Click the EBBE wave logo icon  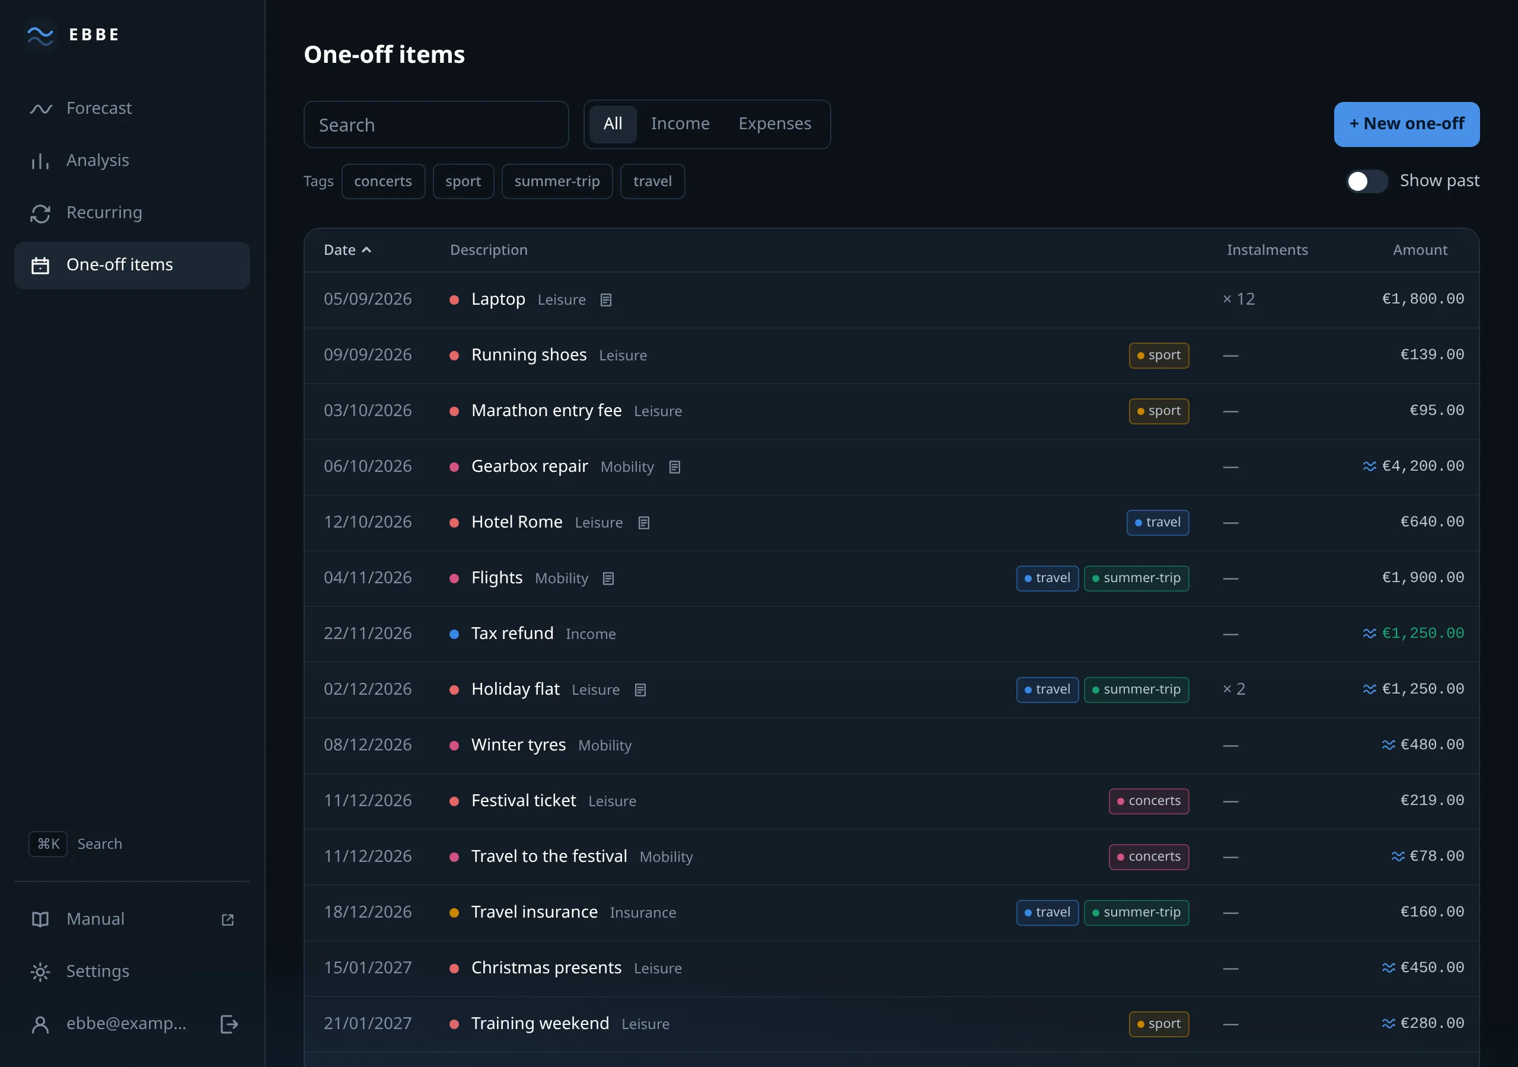40,35
